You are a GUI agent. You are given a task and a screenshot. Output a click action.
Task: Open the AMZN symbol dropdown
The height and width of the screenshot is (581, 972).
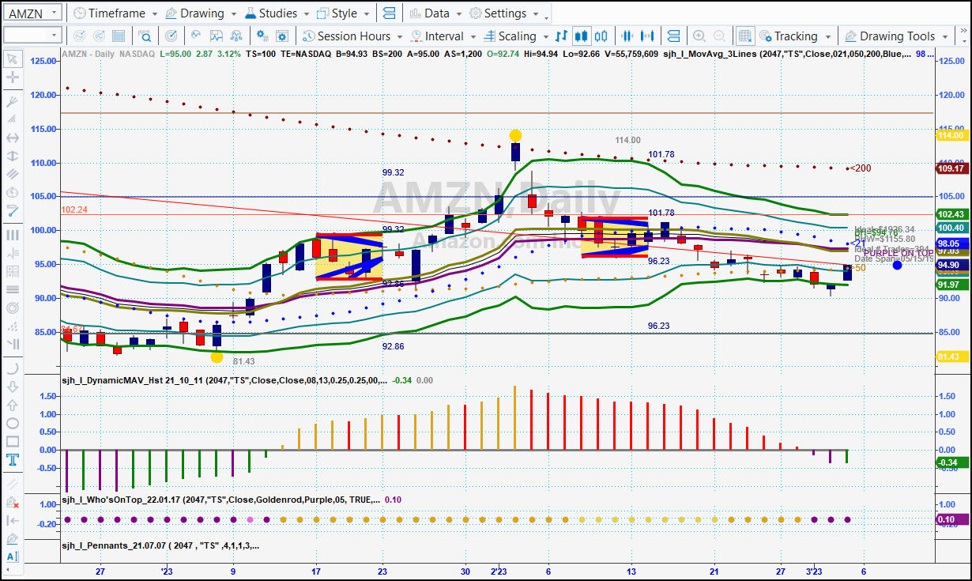tap(53, 13)
